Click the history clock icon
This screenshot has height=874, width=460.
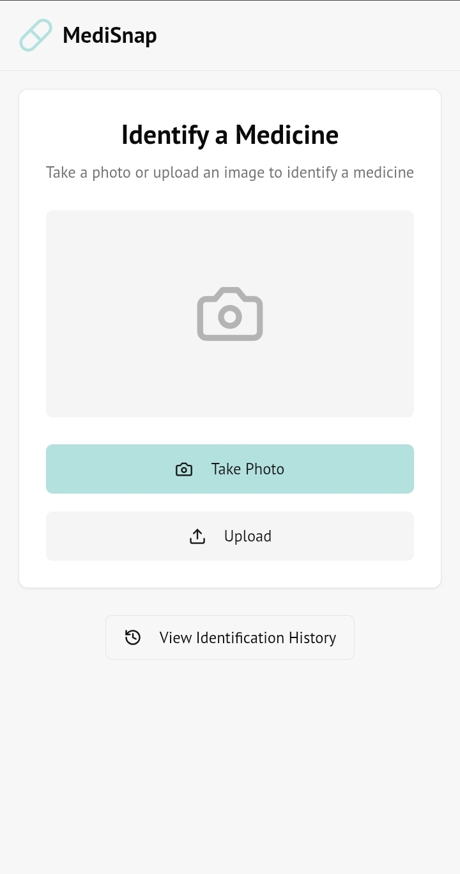(133, 637)
